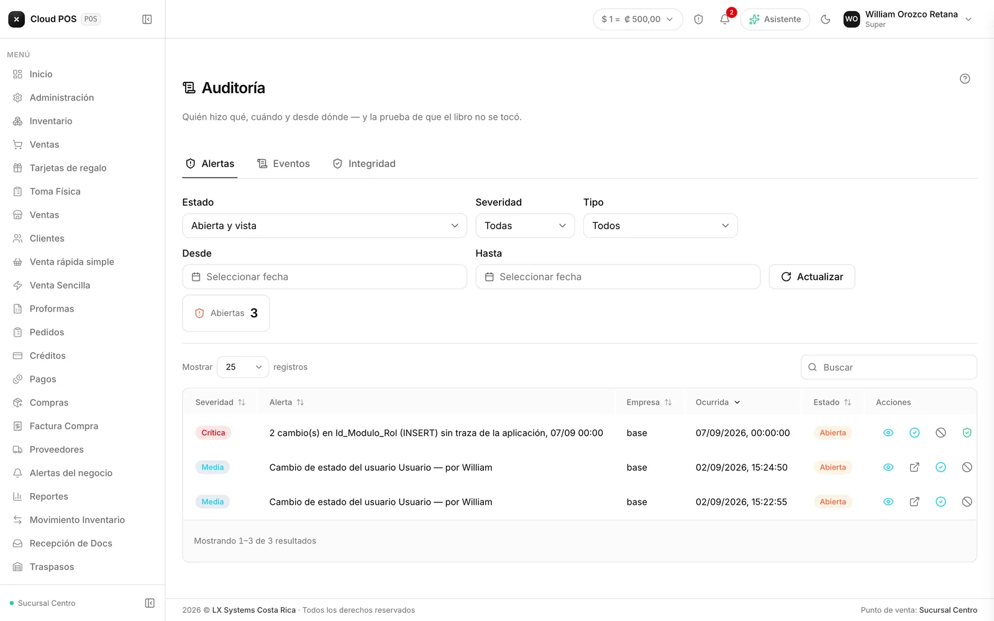The width and height of the screenshot is (994, 621).
Task: Open the Asistente button
Action: (775, 19)
